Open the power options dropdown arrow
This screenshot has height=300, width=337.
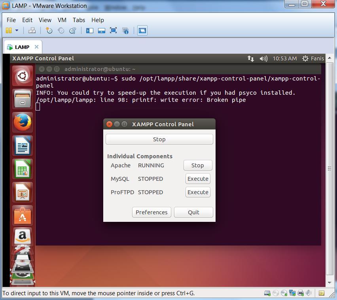17,30
